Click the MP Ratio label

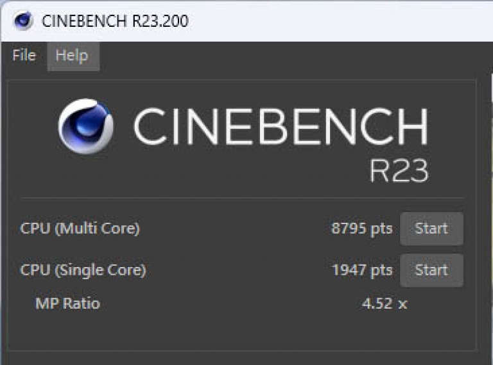[x=67, y=304]
